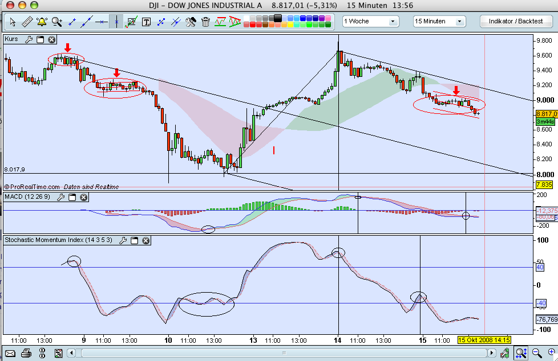Pick the pink color swatch
Screen dimensions: 558x361
pos(328,18)
